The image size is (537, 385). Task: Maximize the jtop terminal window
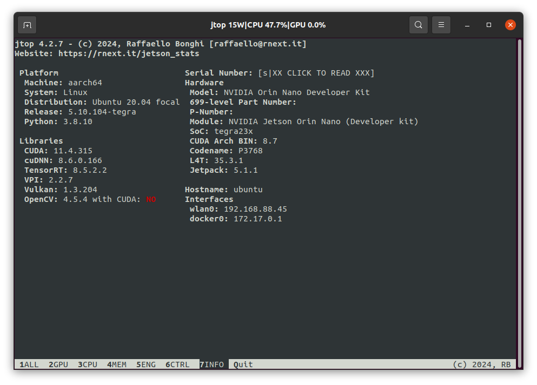tap(489, 25)
